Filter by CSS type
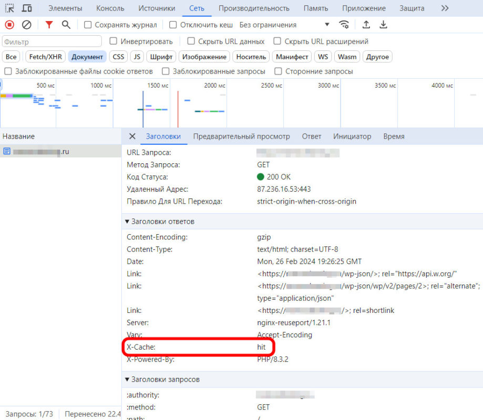483x420 pixels. (x=118, y=57)
